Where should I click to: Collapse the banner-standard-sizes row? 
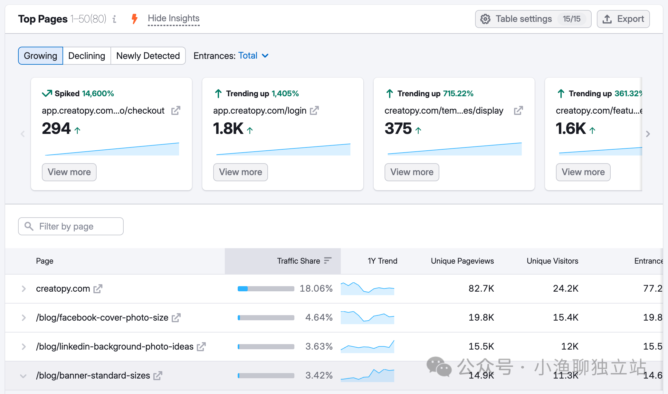(23, 376)
